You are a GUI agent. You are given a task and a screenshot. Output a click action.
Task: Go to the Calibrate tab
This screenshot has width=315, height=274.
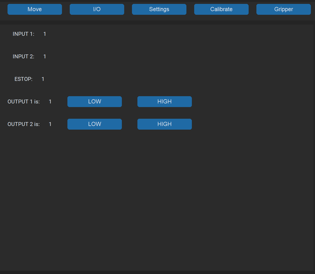click(221, 9)
